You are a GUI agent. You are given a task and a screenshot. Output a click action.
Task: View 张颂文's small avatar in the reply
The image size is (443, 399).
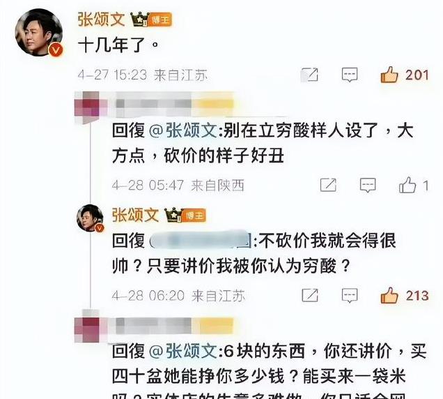click(x=91, y=218)
